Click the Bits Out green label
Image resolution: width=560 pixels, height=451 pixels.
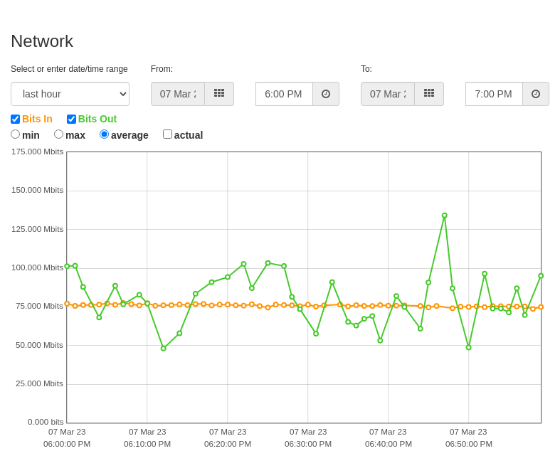[97, 119]
